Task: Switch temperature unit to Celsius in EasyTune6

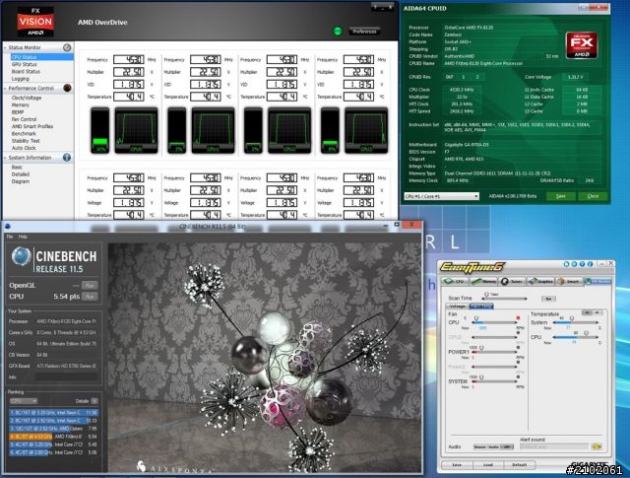Action: (x=587, y=312)
